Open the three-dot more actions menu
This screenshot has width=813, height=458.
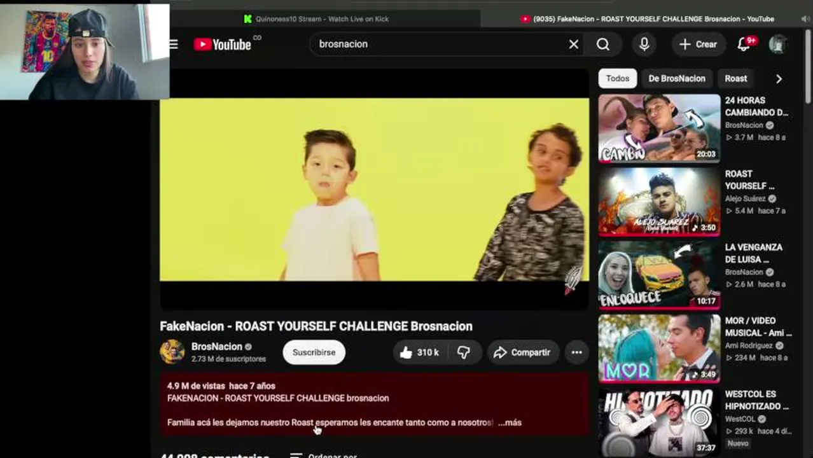click(x=576, y=352)
